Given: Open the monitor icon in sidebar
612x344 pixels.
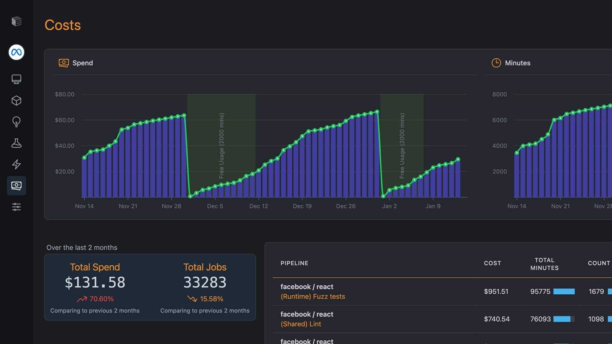Looking at the screenshot, I should (16, 79).
